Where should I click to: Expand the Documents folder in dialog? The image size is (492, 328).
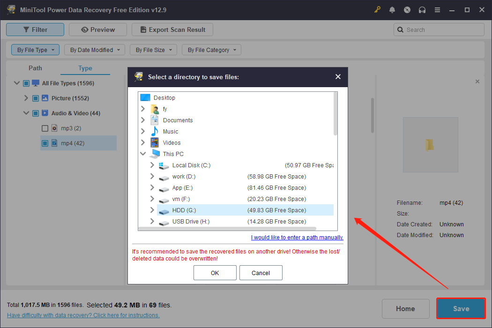143,120
